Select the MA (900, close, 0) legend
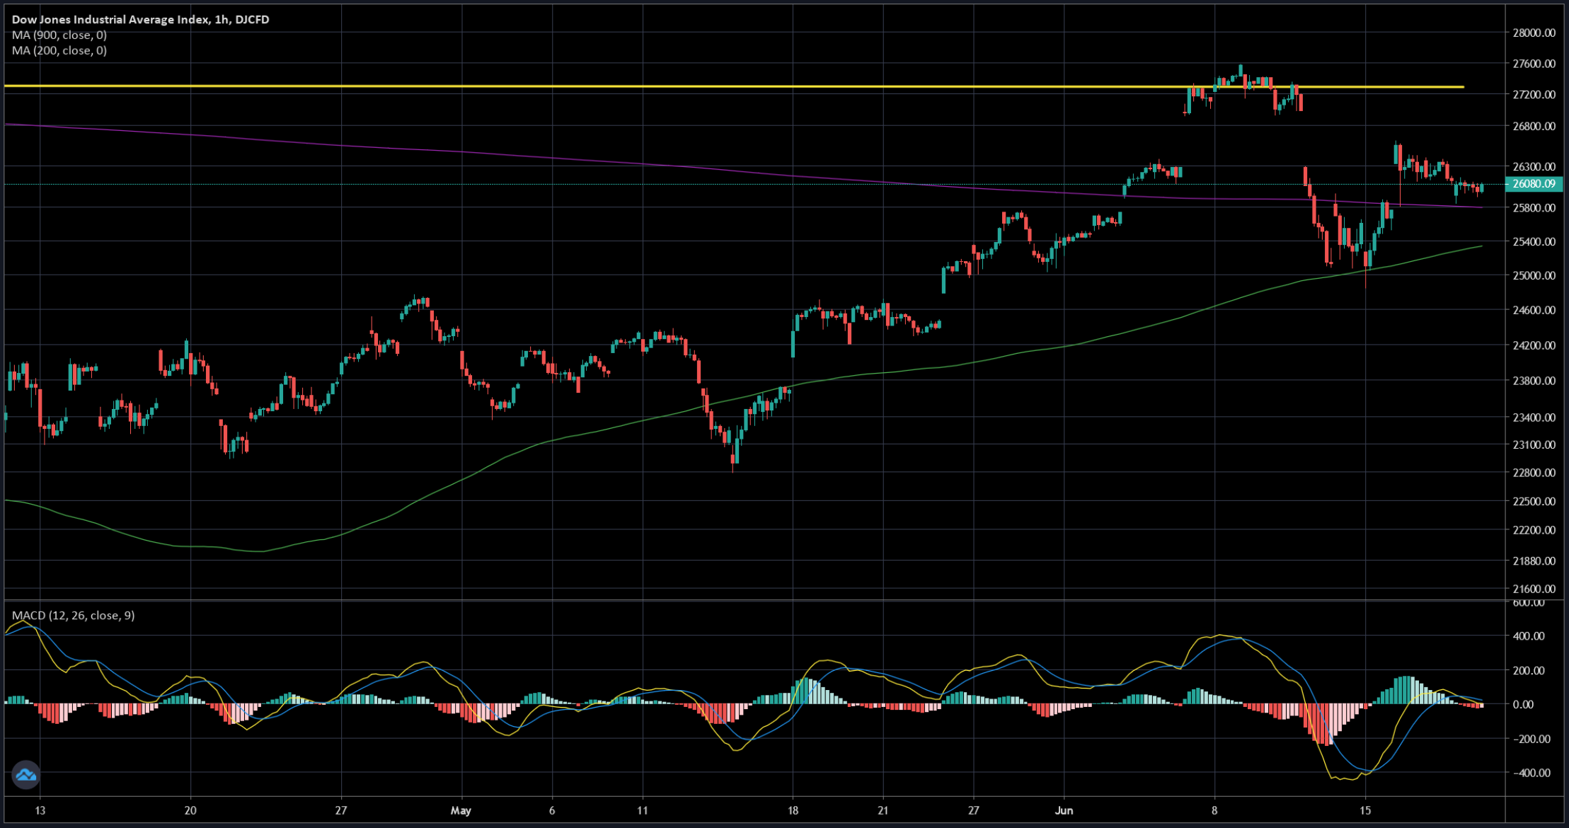Screen dimensions: 1569x828 tap(59, 35)
